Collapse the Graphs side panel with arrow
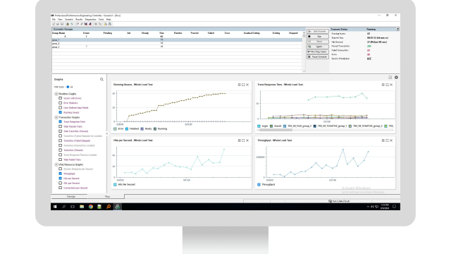 tap(106, 133)
